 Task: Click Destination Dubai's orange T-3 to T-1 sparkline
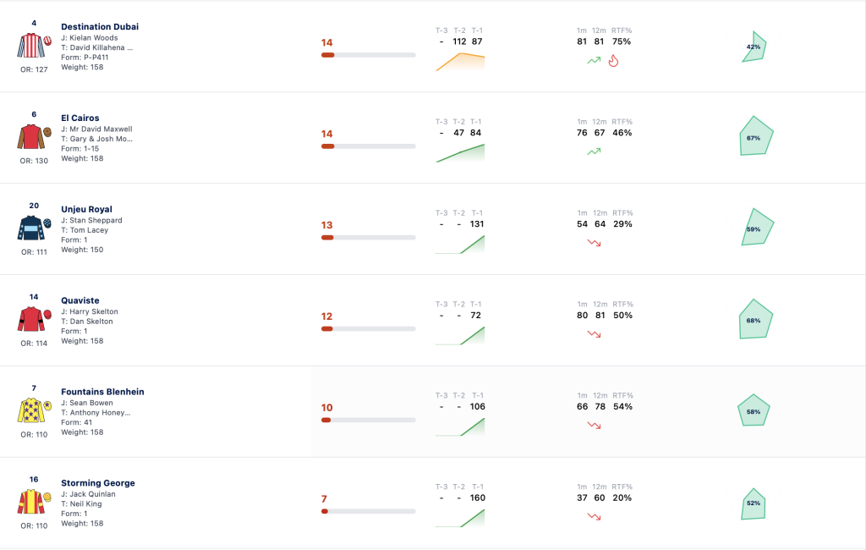tap(460, 62)
